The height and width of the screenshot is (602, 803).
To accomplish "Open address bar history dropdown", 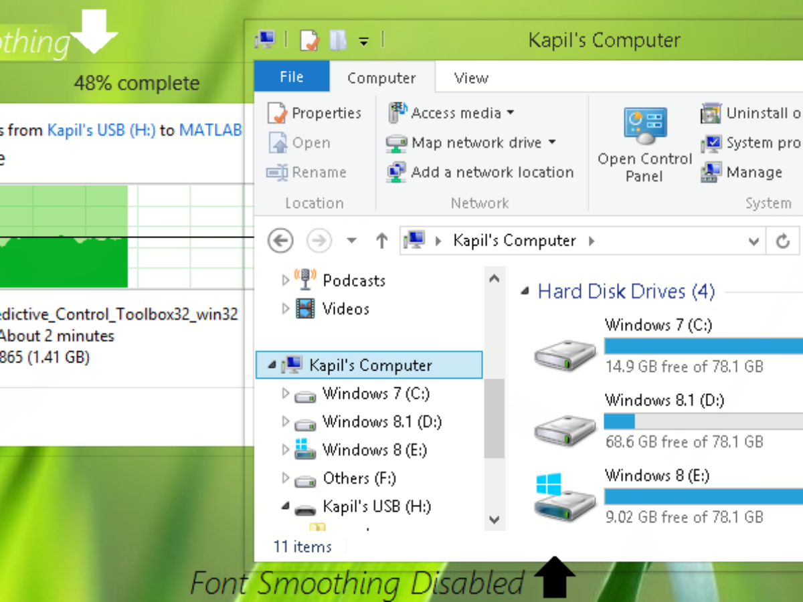I will (x=754, y=241).
